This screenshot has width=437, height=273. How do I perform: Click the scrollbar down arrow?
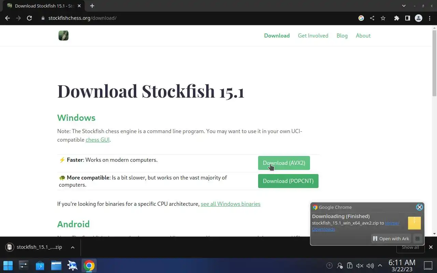click(434, 234)
